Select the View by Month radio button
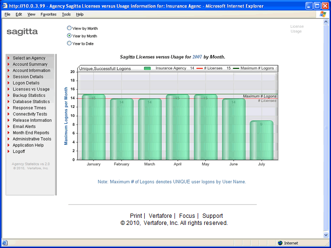Viewport: 331px width, 248px height. pos(69,28)
